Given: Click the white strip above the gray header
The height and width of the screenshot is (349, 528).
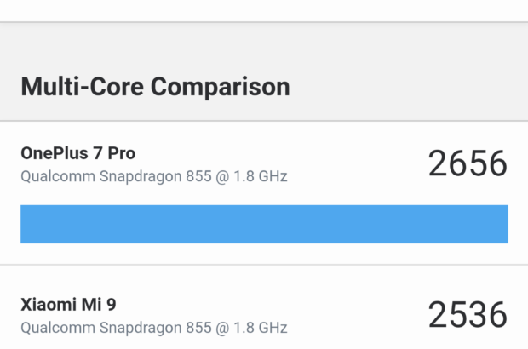Looking at the screenshot, I should tap(264, 10).
